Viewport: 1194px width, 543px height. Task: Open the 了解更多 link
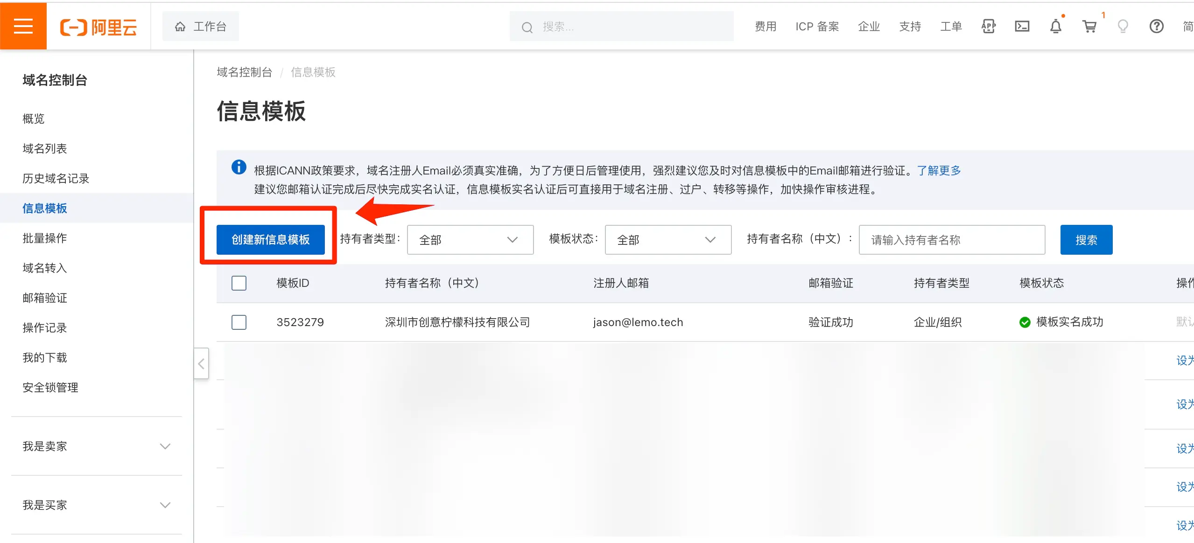point(939,171)
